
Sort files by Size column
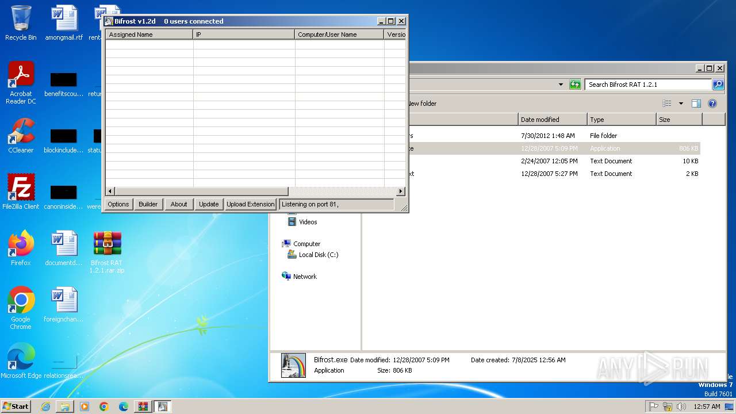pyautogui.click(x=679, y=120)
